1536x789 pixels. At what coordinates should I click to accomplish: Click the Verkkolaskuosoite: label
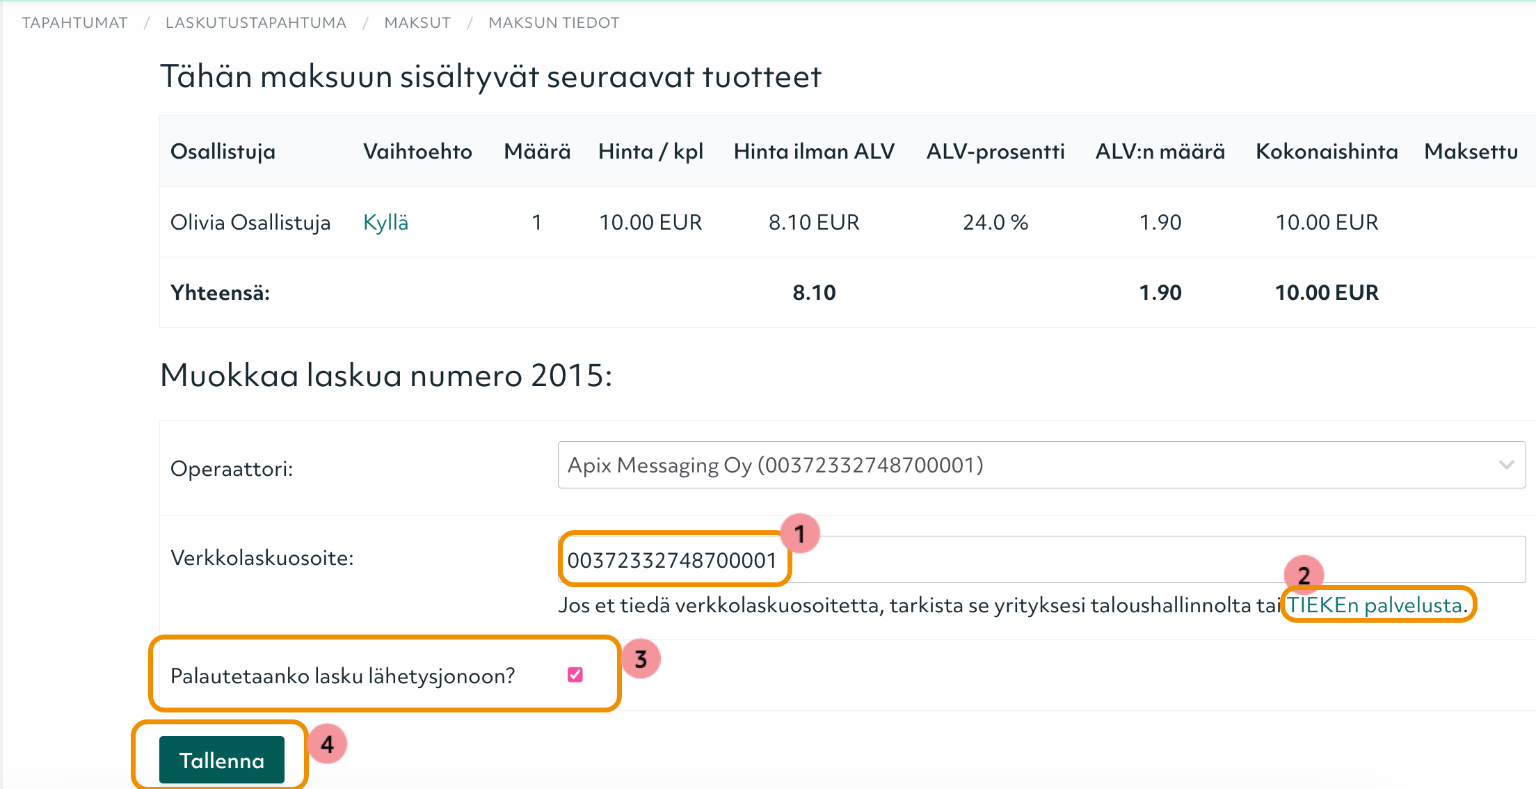tap(262, 558)
